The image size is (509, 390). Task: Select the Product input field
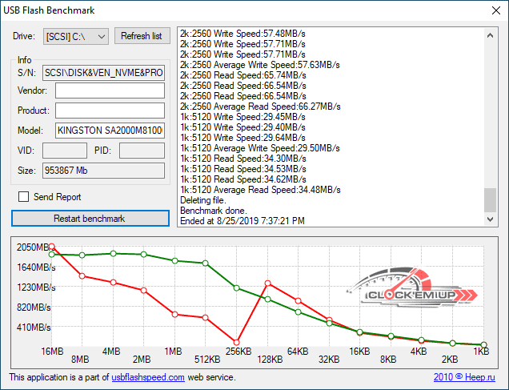point(110,111)
